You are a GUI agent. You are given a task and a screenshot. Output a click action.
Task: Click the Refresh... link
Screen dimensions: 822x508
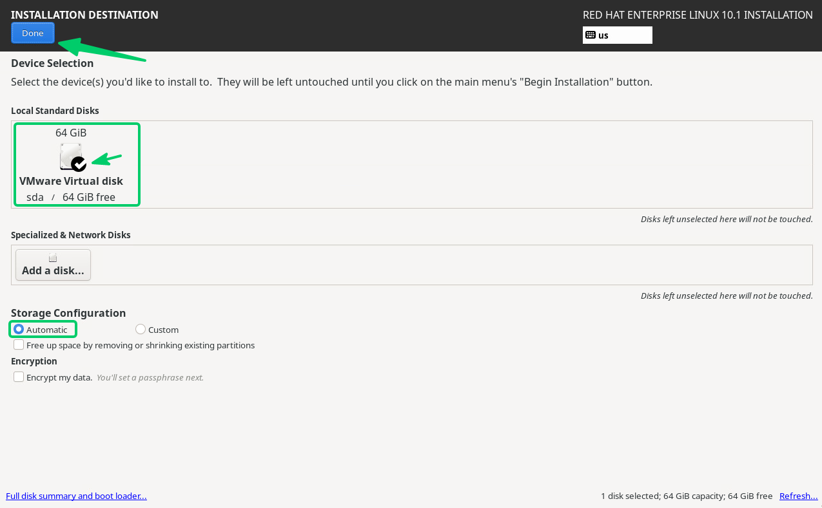[799, 496]
